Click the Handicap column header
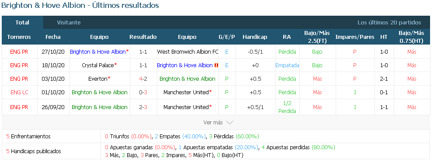Image resolution: width=434 pixels, height=161 pixels. [255, 37]
